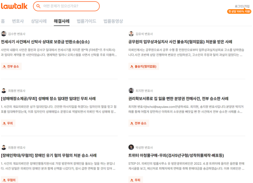
Task: Open the 상담사례 tab
Action: tap(39, 21)
